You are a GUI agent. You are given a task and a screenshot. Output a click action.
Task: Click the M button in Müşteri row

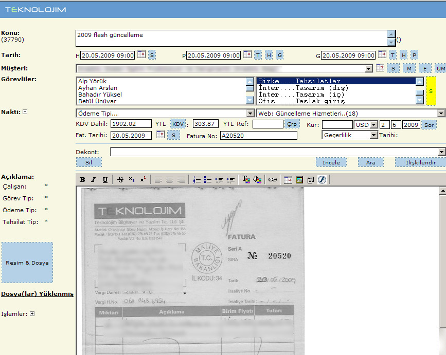409,68
